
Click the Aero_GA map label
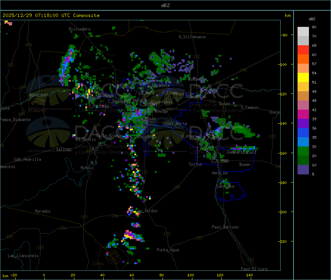(x=220, y=173)
